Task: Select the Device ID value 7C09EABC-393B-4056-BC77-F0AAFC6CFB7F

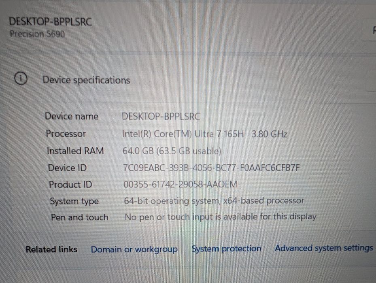Action: click(x=211, y=168)
